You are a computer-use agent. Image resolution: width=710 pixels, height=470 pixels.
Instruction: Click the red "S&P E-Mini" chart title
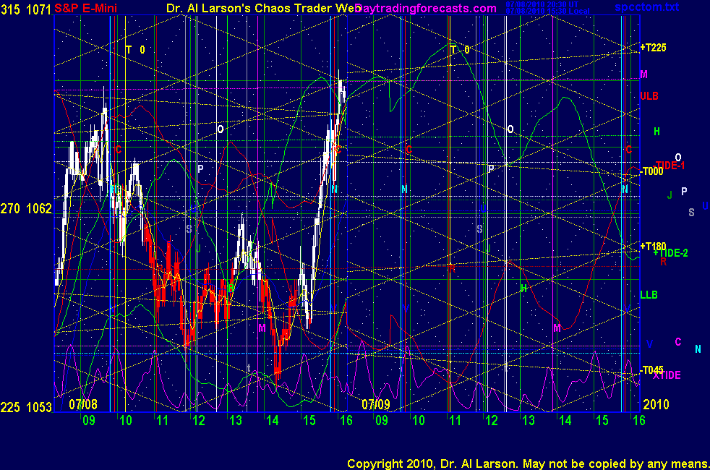pos(85,8)
